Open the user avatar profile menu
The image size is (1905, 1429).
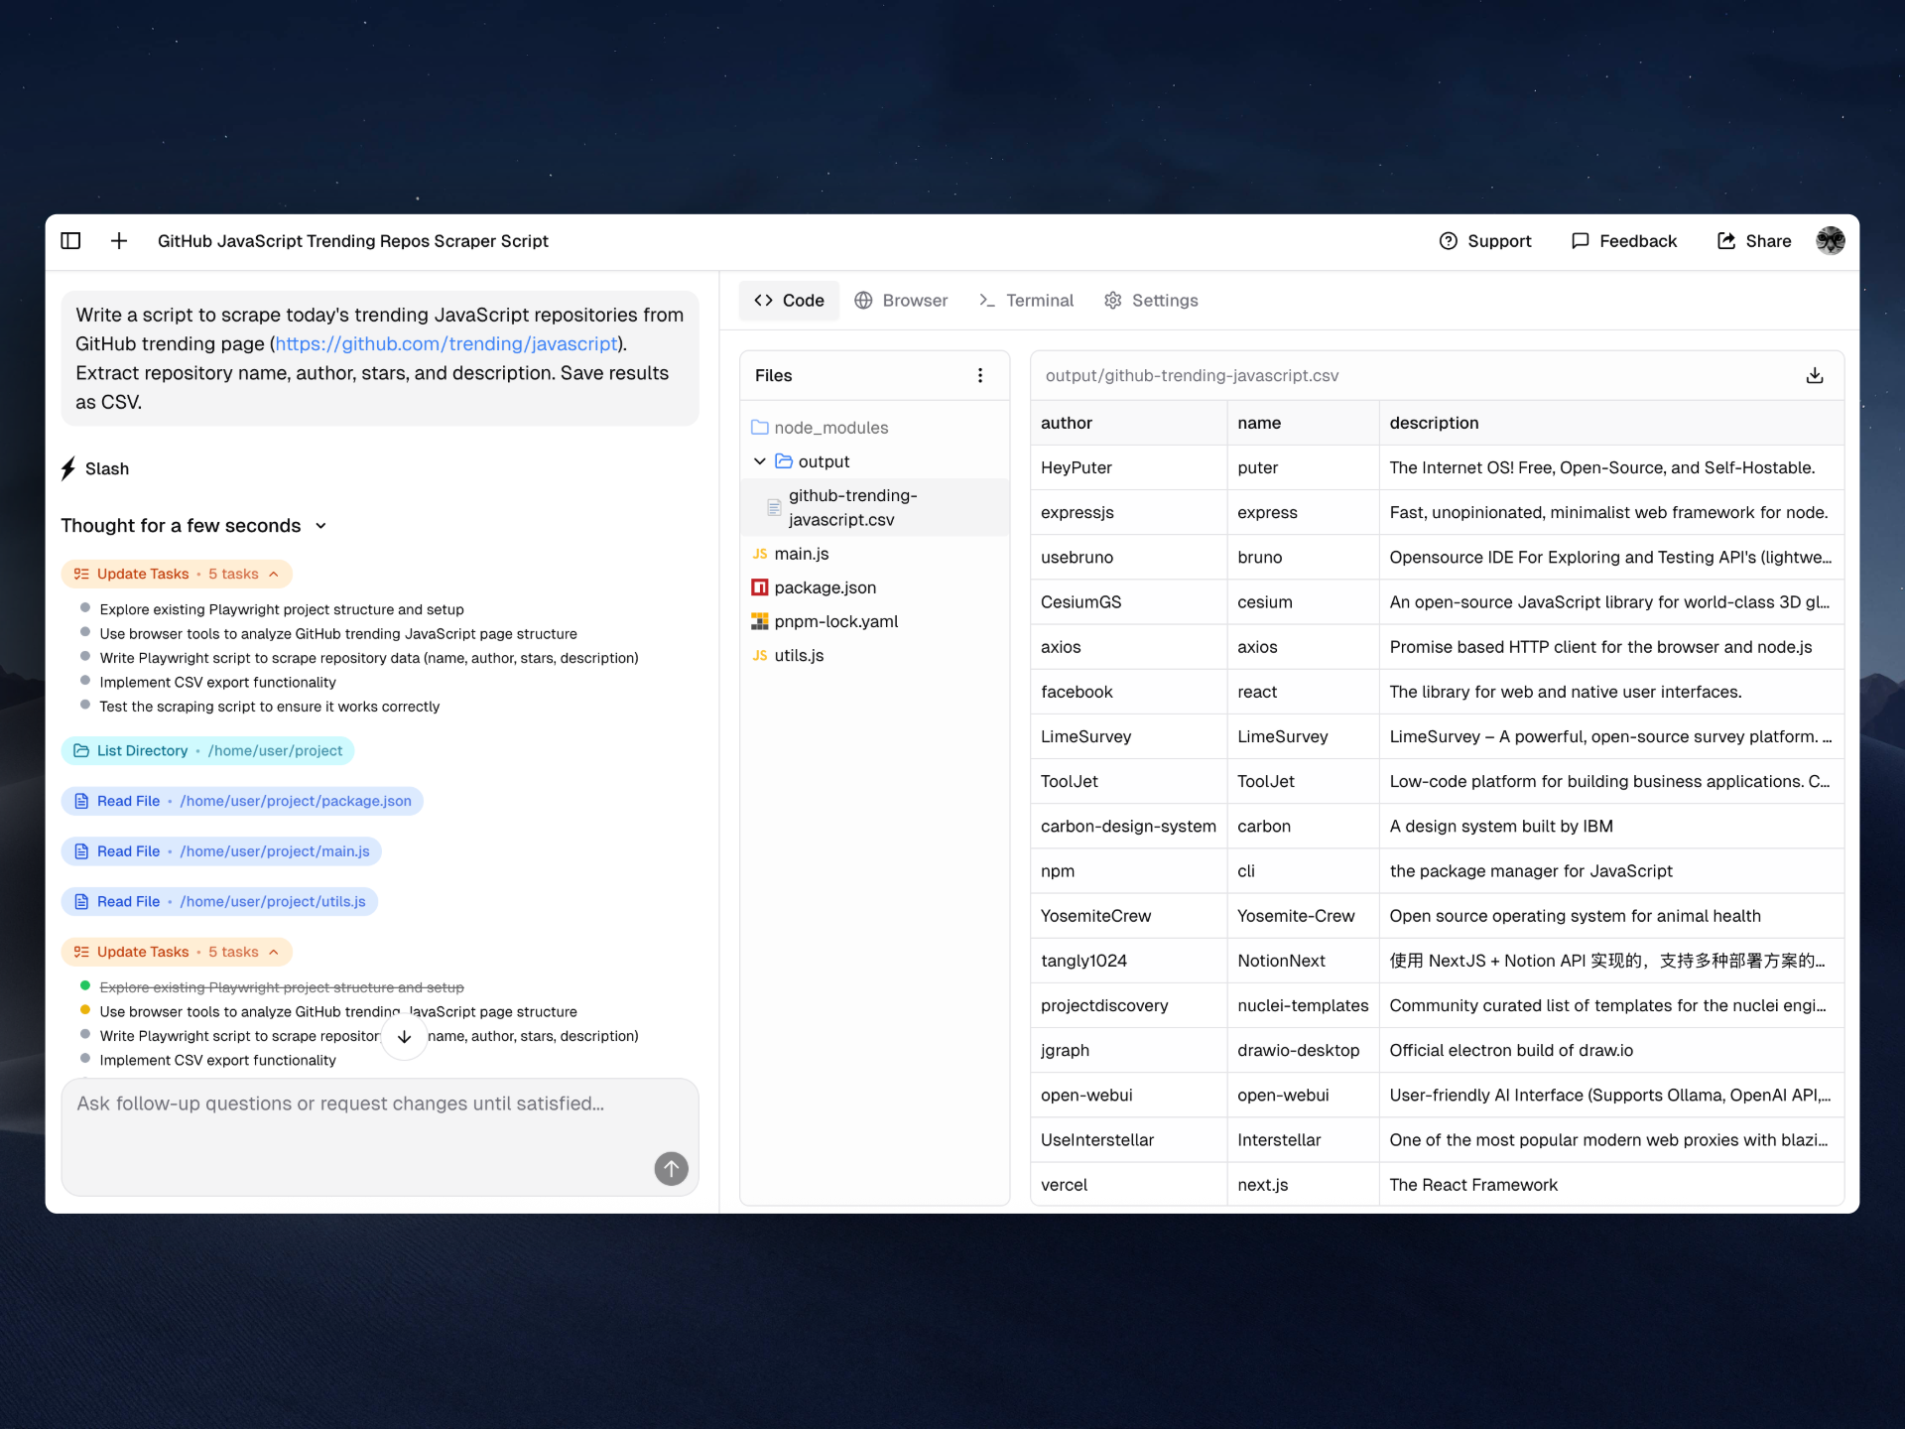[1830, 241]
